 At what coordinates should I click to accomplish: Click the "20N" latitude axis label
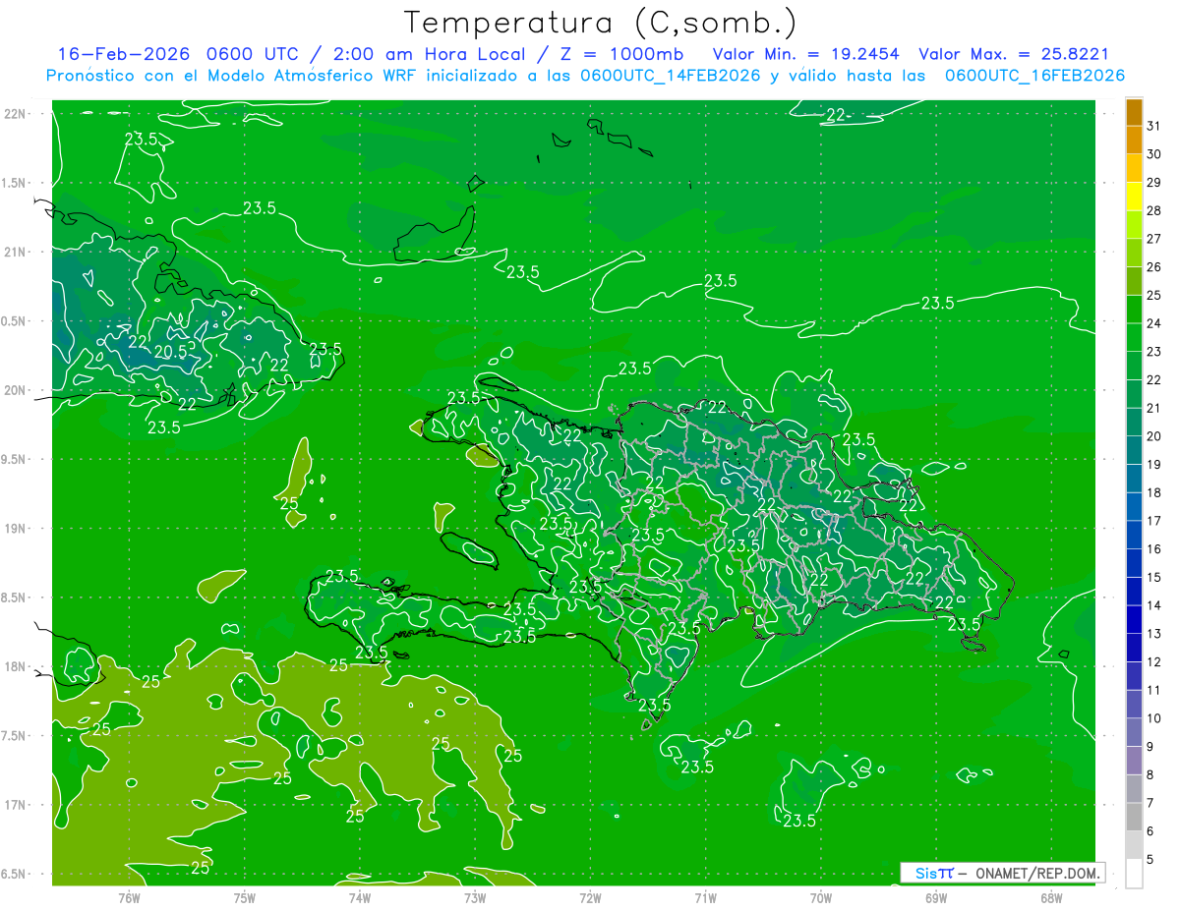17,390
